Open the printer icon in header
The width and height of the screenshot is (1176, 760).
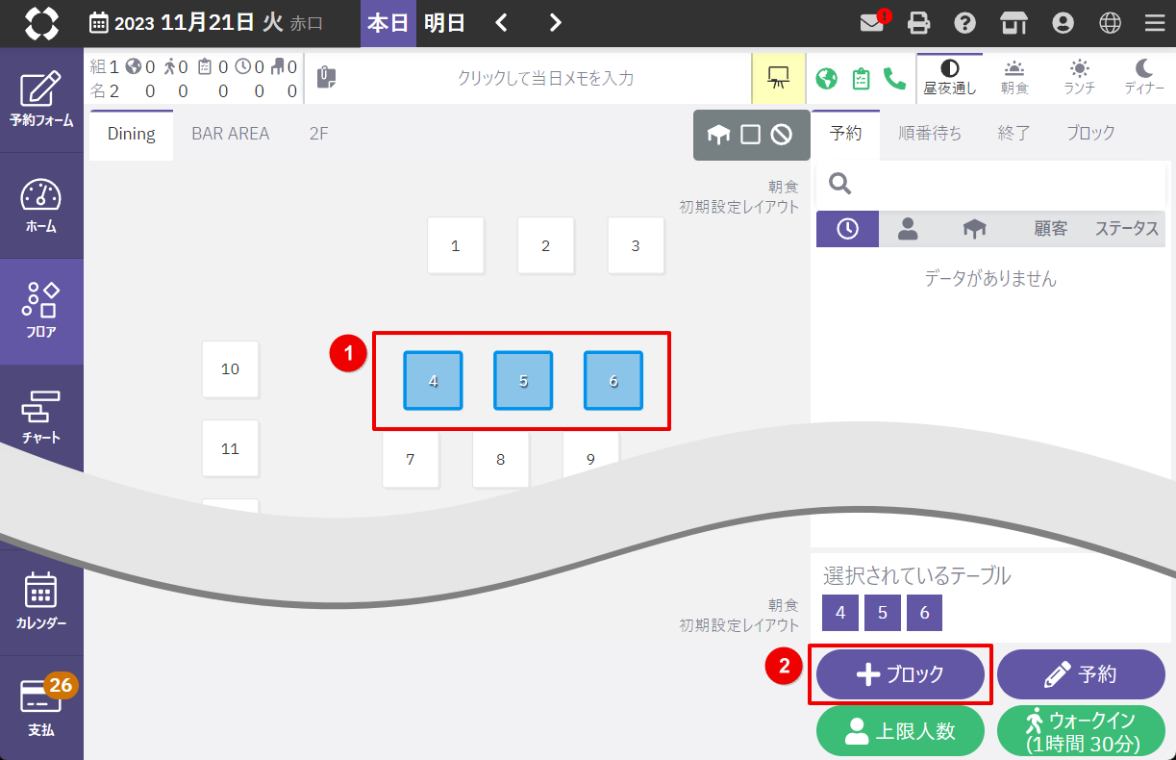pyautogui.click(x=920, y=23)
